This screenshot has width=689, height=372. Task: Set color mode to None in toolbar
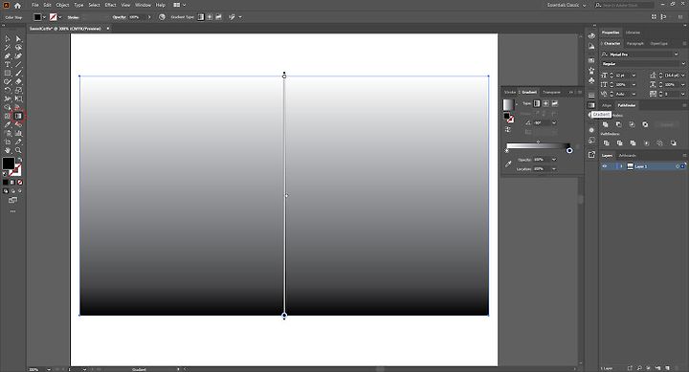pos(20,183)
